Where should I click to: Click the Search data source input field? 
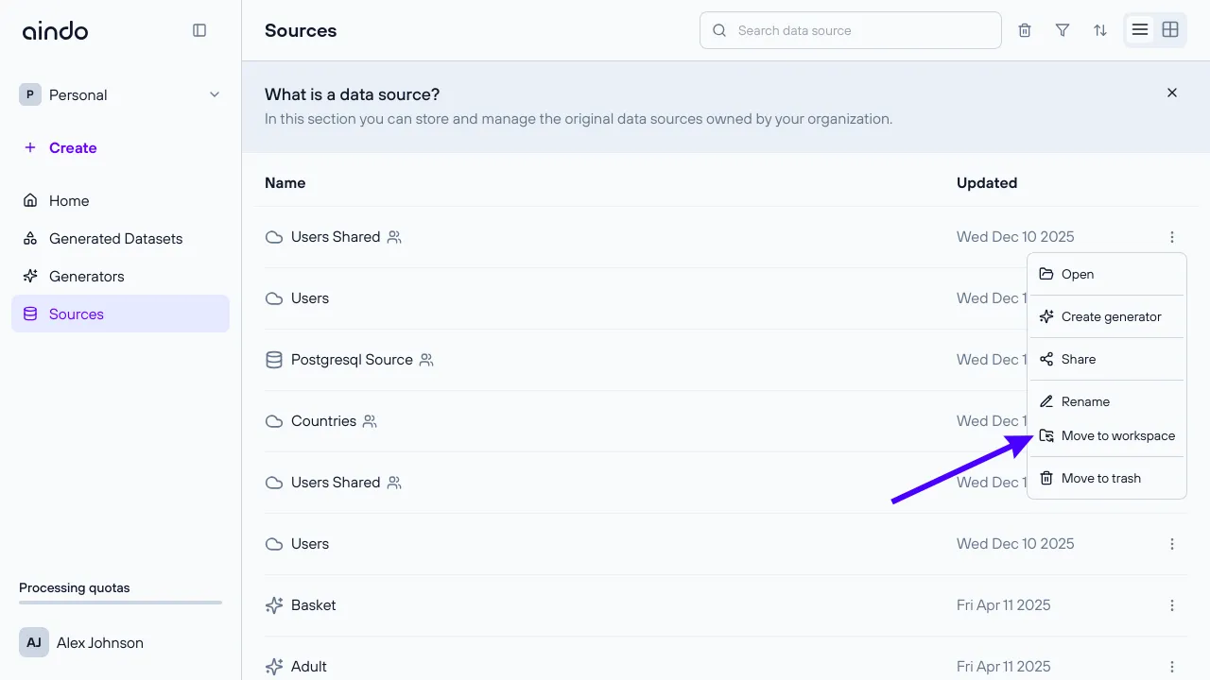[x=849, y=29]
